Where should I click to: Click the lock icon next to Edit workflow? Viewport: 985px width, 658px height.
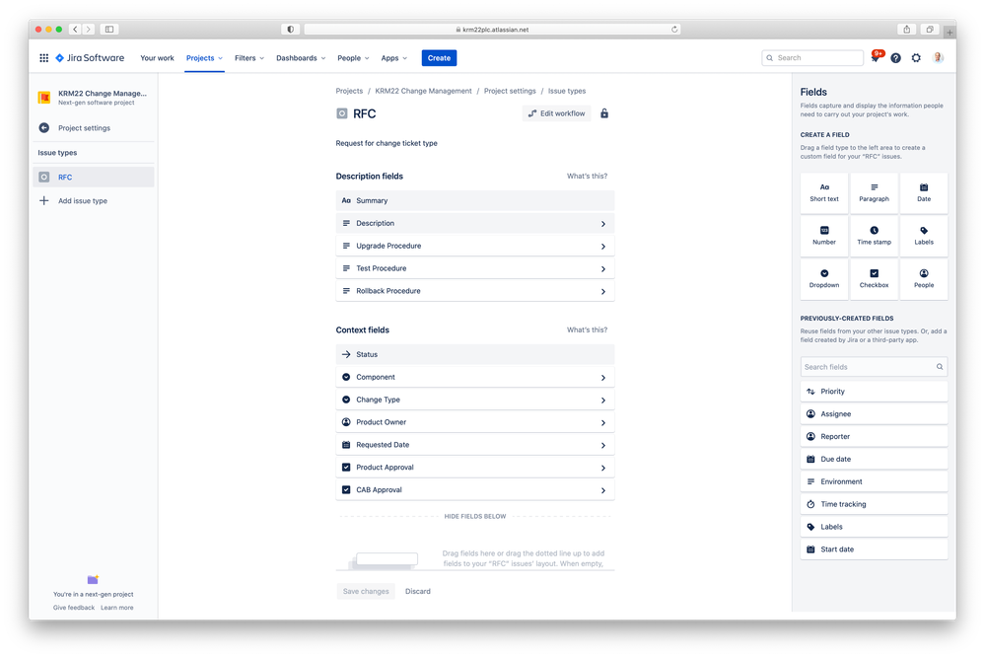pyautogui.click(x=604, y=113)
